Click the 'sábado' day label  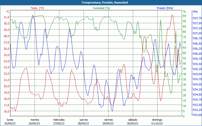(133, 120)
